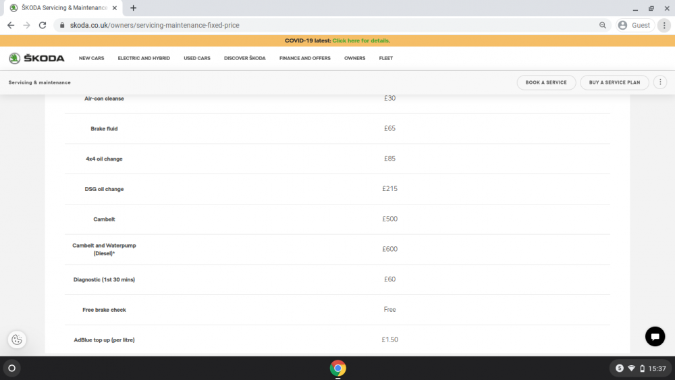Open the launcher circle button

pyautogui.click(x=11, y=369)
